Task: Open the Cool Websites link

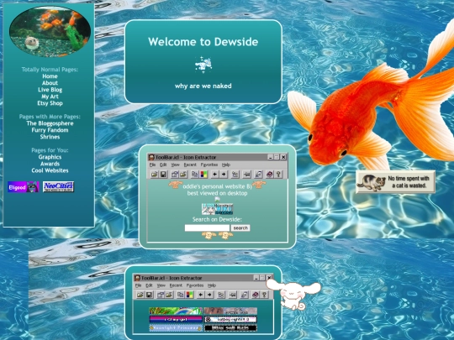Action: coord(50,170)
